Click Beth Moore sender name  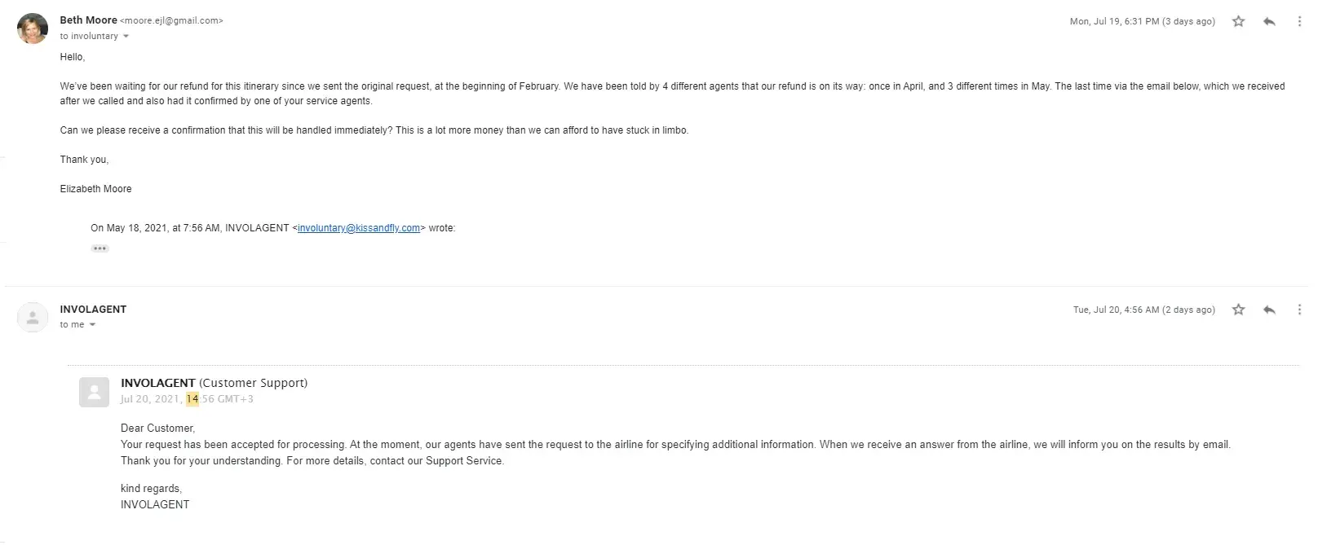click(88, 20)
